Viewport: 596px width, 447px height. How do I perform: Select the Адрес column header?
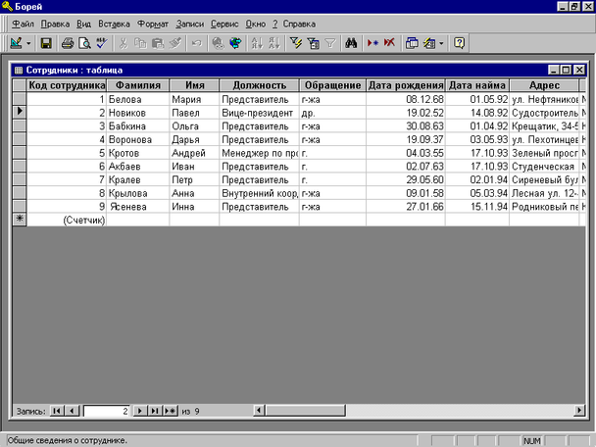(544, 85)
